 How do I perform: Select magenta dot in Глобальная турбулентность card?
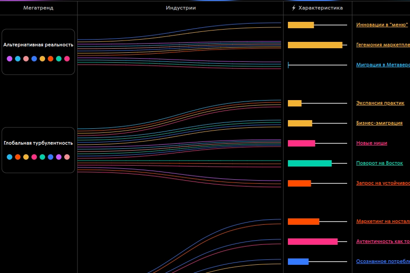tap(34, 157)
